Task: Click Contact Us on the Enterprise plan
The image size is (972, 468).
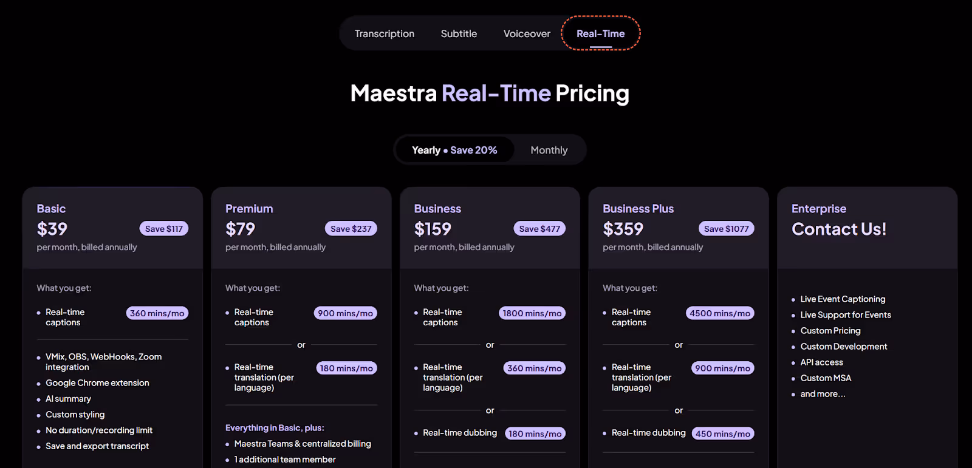Action: [838, 229]
